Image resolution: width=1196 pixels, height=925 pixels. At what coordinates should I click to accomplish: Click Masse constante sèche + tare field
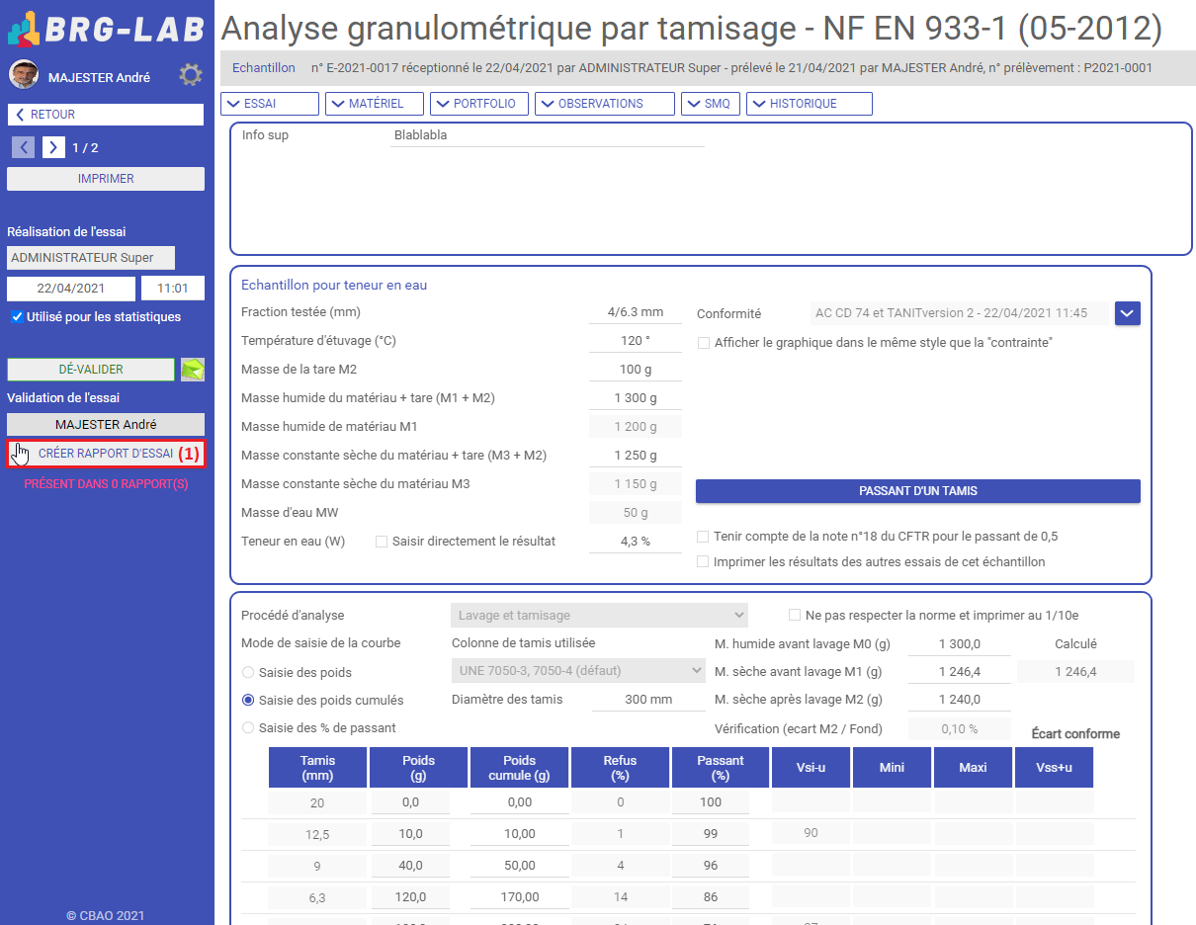[636, 456]
